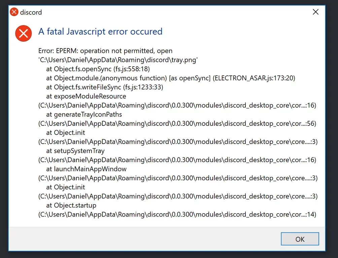Click the ELECTRON_ASAR.js:173:20 stack trace line
This screenshot has height=258, width=338.
point(170,78)
